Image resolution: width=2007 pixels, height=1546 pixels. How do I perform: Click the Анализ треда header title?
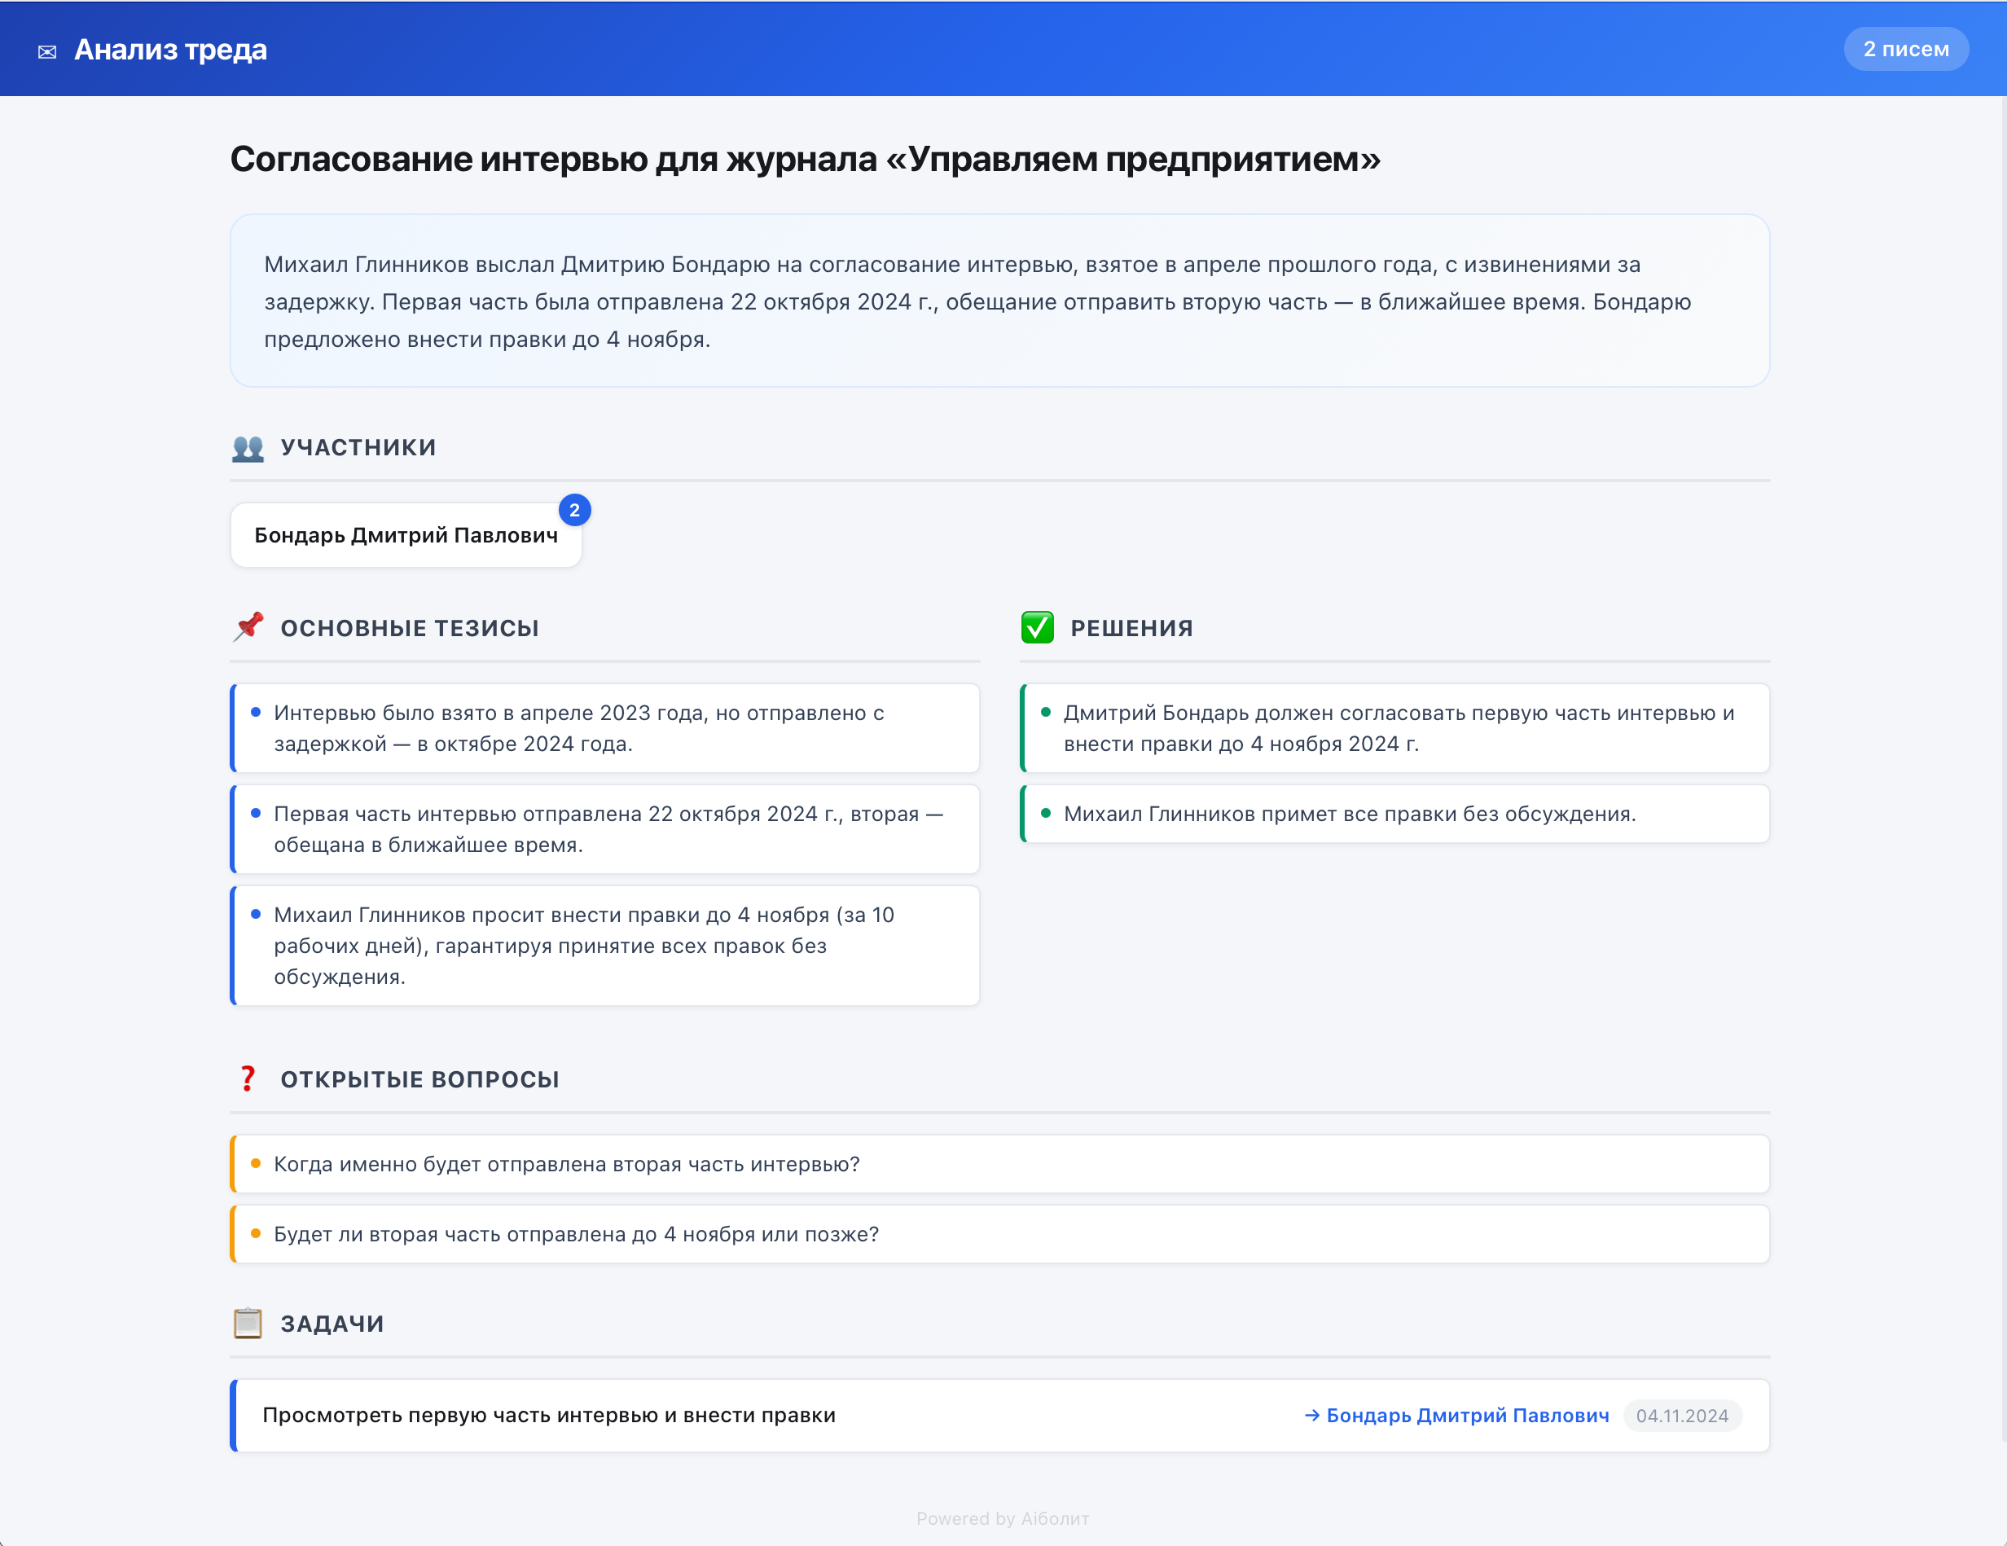click(171, 51)
